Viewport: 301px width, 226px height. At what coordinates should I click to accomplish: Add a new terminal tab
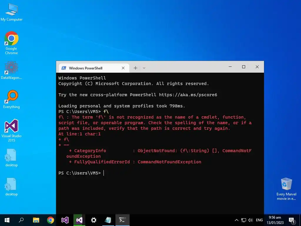[x=135, y=68]
